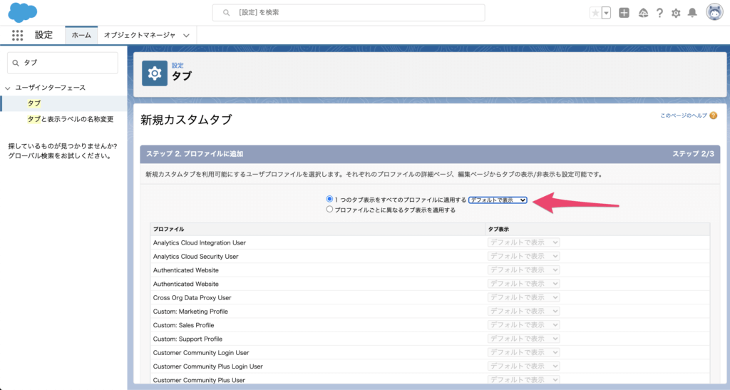Image resolution: width=730 pixels, height=390 pixels.
Task: Select 1つのタブ表示をすべてのプロファイルに適用する radio
Action: tap(329, 199)
